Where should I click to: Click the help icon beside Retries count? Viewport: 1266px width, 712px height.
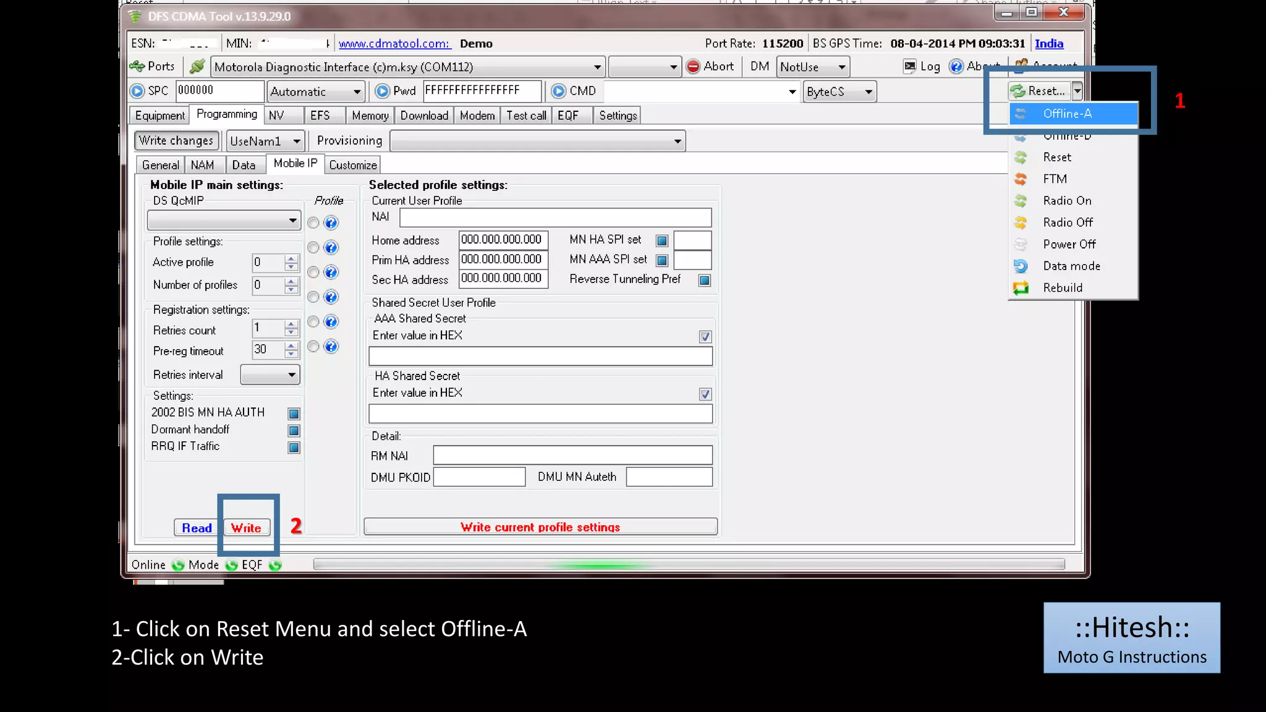pos(331,321)
